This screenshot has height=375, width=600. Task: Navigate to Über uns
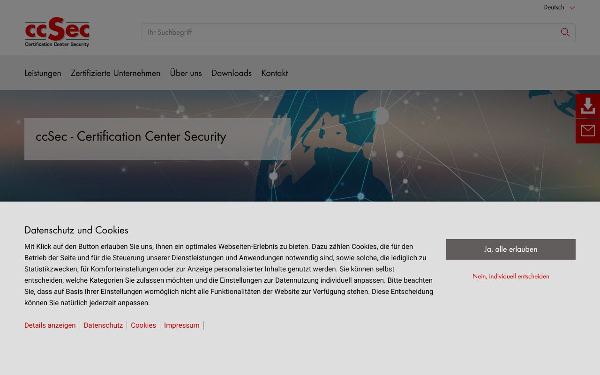tap(186, 73)
